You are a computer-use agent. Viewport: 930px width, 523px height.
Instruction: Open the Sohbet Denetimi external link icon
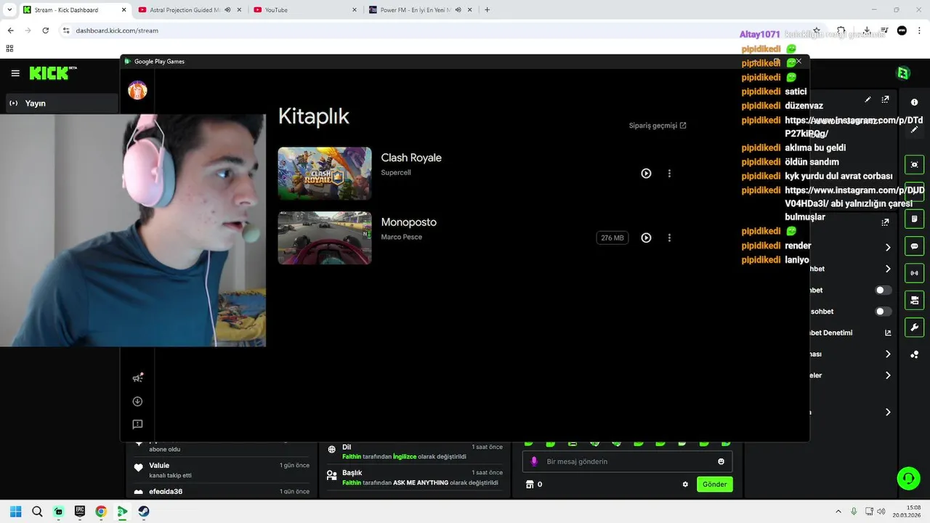[888, 333]
